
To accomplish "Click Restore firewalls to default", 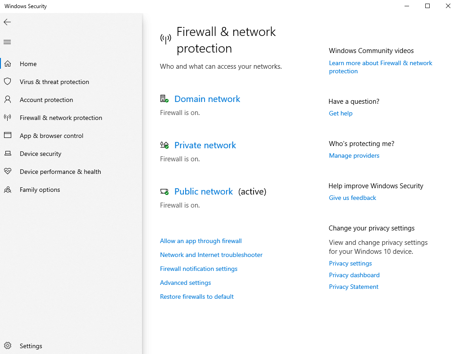I will tap(196, 296).
